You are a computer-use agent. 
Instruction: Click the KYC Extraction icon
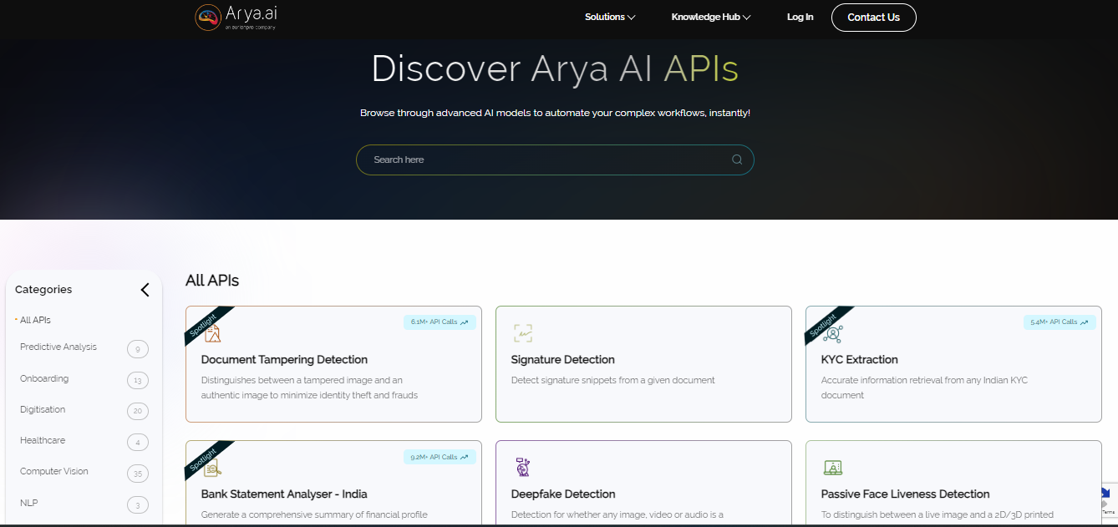pos(833,333)
